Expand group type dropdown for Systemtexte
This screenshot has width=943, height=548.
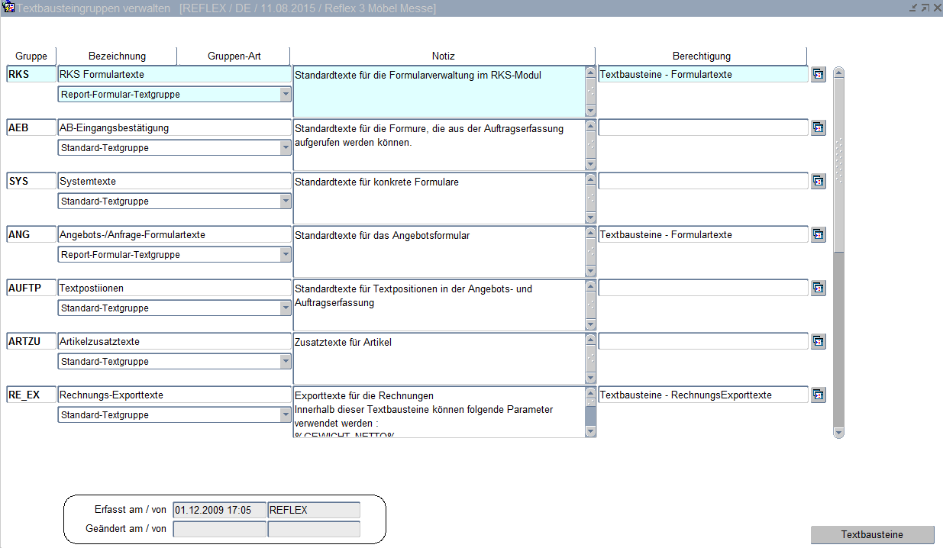point(285,201)
